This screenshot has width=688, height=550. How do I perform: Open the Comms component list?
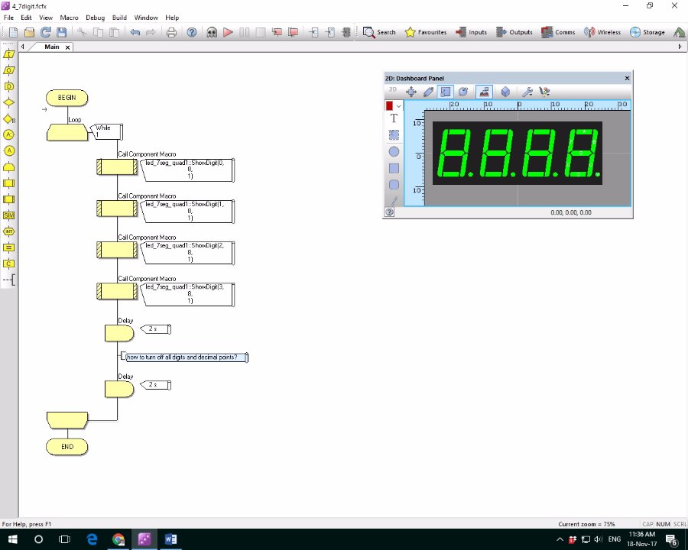click(x=558, y=32)
